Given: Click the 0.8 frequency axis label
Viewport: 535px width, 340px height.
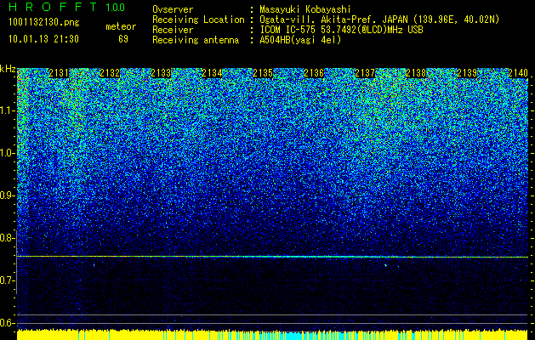Looking at the screenshot, I should (5, 238).
